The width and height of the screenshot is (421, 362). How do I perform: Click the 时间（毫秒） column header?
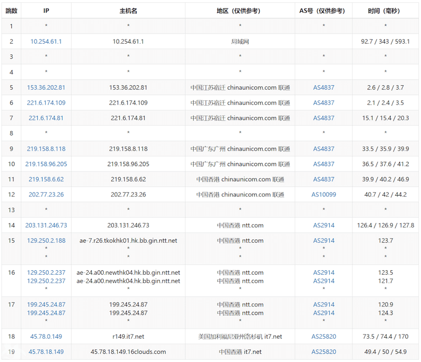point(385,11)
